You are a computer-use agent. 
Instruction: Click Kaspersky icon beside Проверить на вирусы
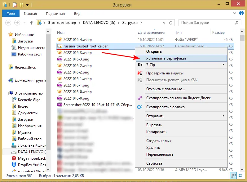[x=140, y=73]
